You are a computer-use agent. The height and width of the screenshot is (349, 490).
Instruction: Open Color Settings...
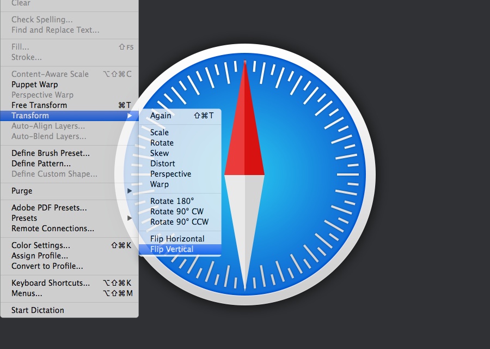69,245
